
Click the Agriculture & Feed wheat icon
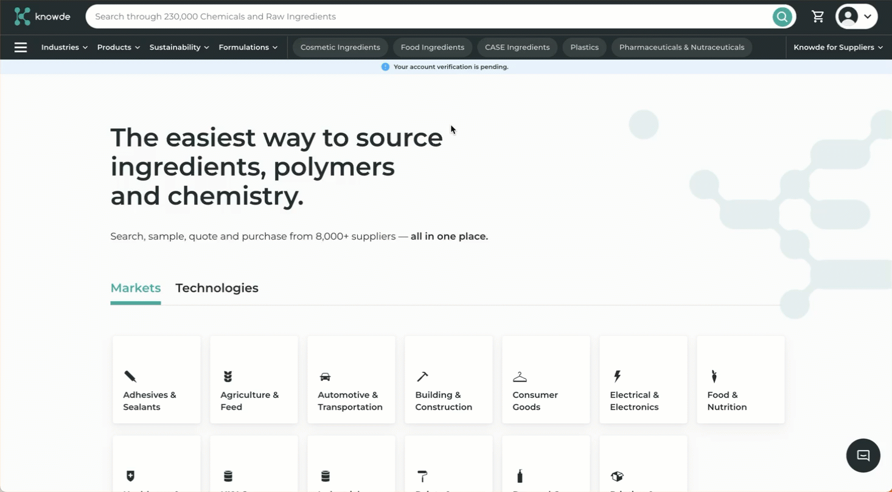228,377
